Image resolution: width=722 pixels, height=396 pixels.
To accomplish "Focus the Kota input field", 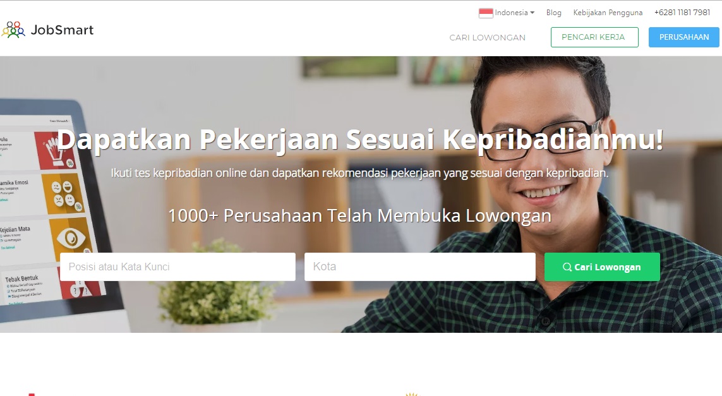I will tap(420, 267).
